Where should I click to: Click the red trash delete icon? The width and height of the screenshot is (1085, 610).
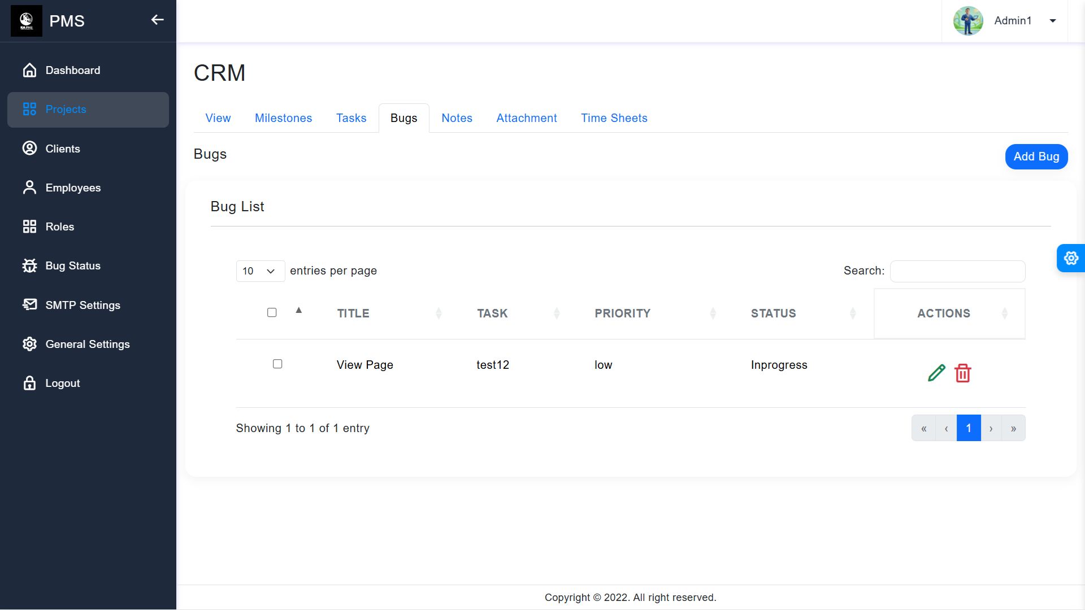(x=963, y=373)
